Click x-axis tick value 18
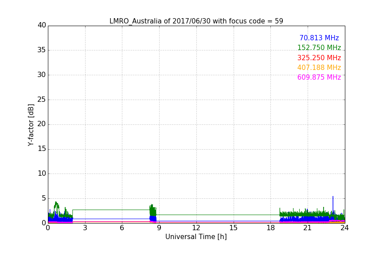The width and height of the screenshot is (383, 255). pyautogui.click(x=270, y=228)
